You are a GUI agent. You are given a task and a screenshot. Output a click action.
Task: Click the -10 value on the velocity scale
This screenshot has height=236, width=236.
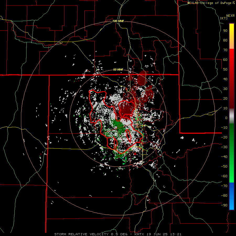[x=224, y=128]
